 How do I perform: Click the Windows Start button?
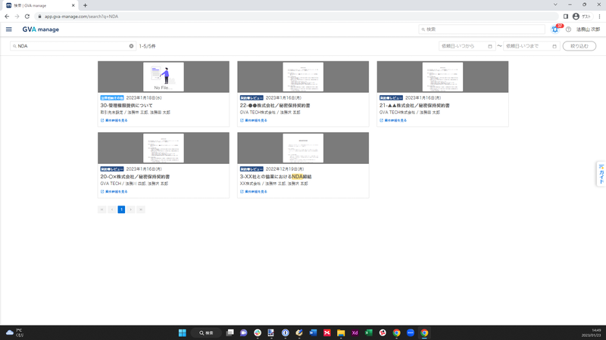(x=182, y=332)
